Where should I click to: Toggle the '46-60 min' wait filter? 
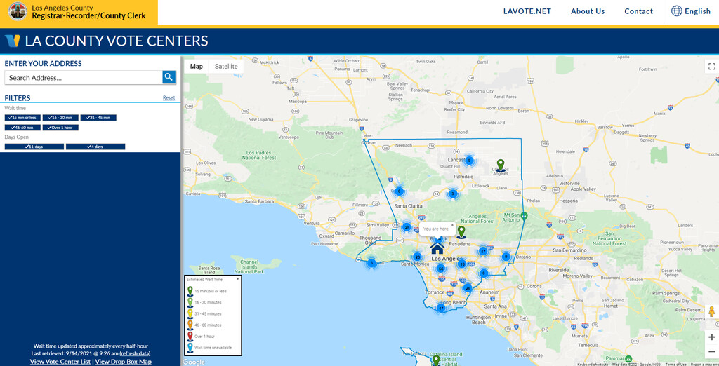tap(22, 128)
